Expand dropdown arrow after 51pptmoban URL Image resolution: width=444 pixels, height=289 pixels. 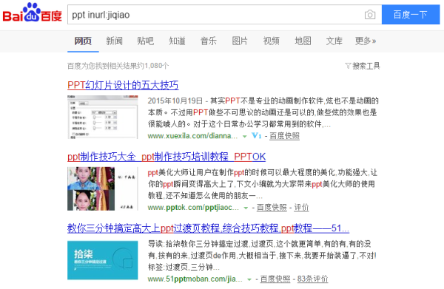click(x=249, y=279)
